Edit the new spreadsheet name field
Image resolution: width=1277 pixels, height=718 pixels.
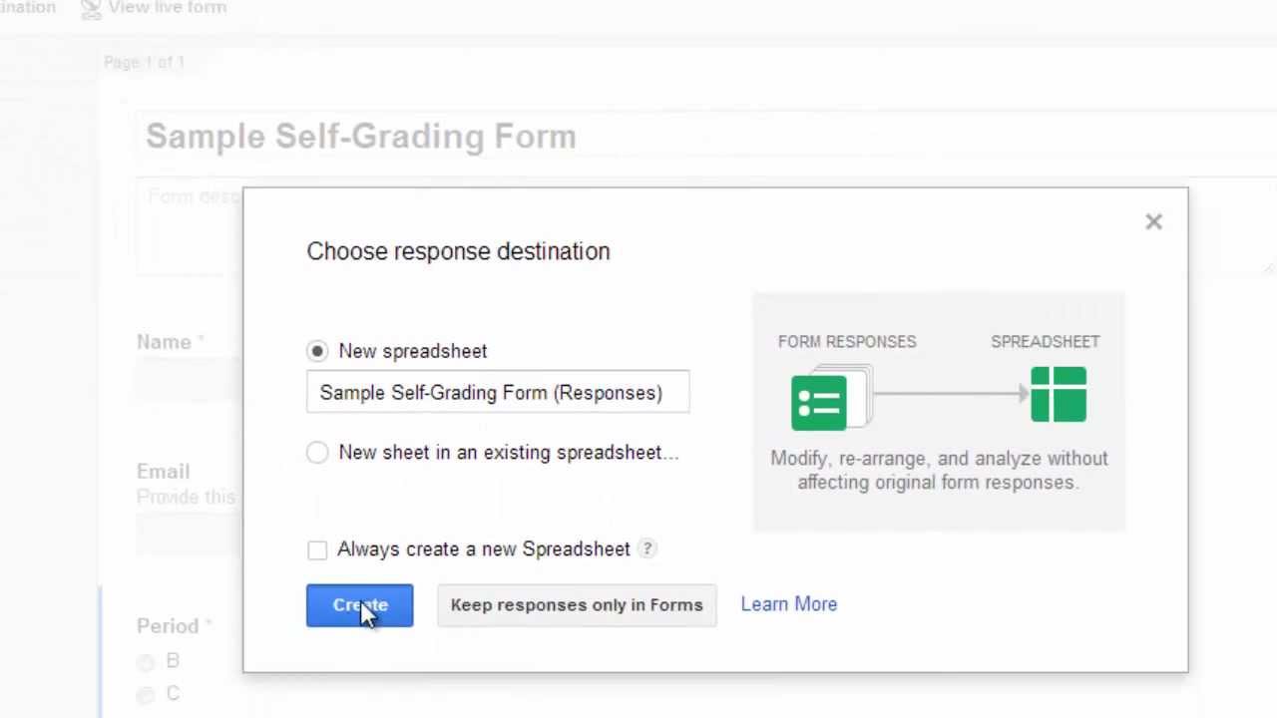(497, 393)
